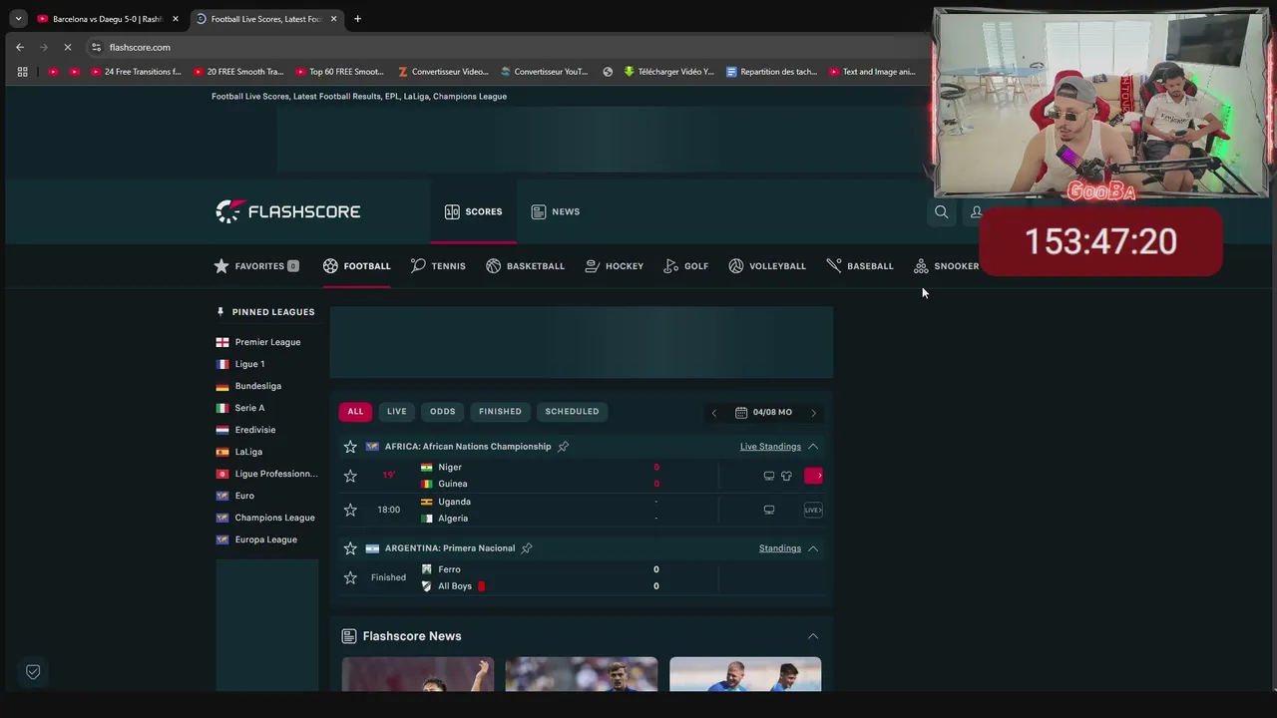This screenshot has height=718, width=1277.
Task: Open the calendar date picker icon
Action: click(741, 412)
